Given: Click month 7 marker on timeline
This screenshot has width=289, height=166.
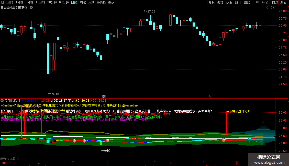Looking at the screenshot, I should [237, 163].
